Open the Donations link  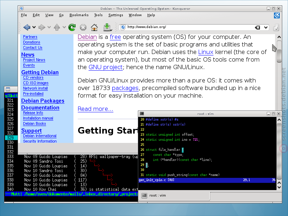pyautogui.click(x=32, y=42)
